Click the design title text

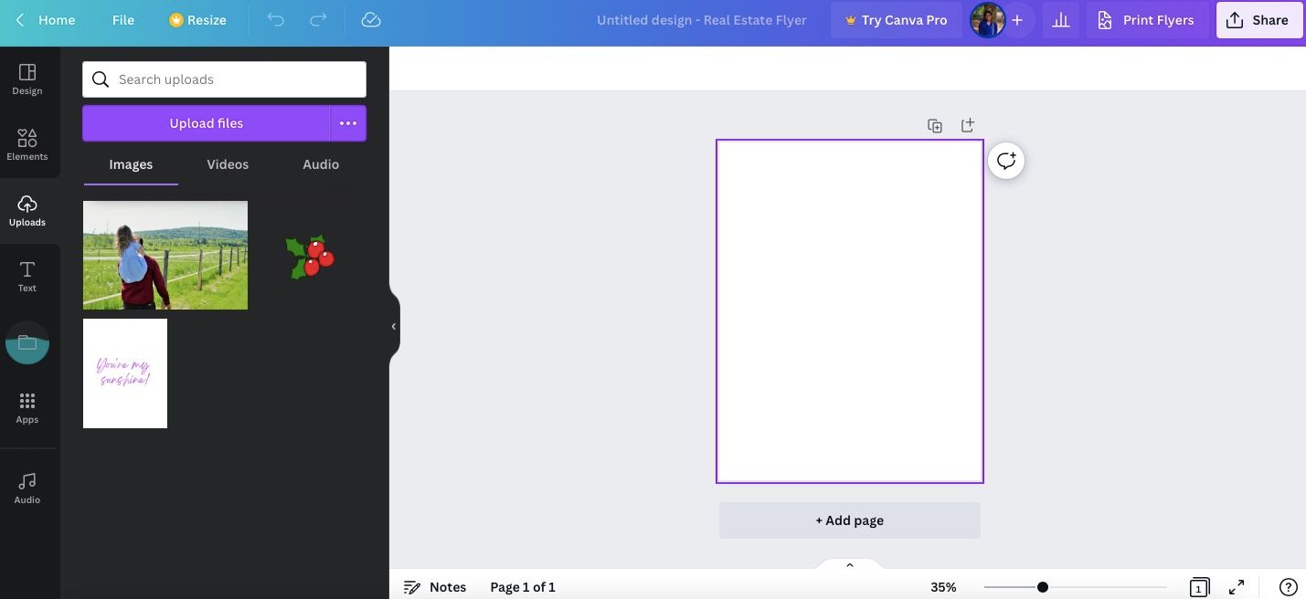tap(702, 20)
